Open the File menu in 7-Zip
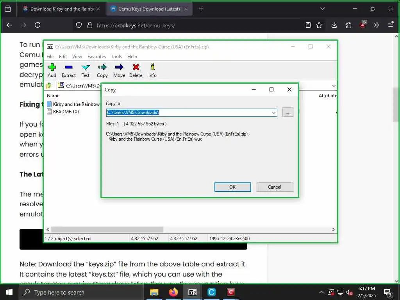Viewport: 400px width, 300px height. coord(50,57)
